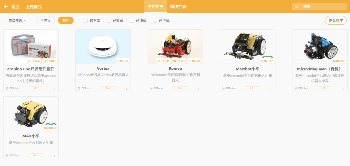Click the search magnifier icon
The image size is (350, 166).
pyautogui.click(x=297, y=7)
